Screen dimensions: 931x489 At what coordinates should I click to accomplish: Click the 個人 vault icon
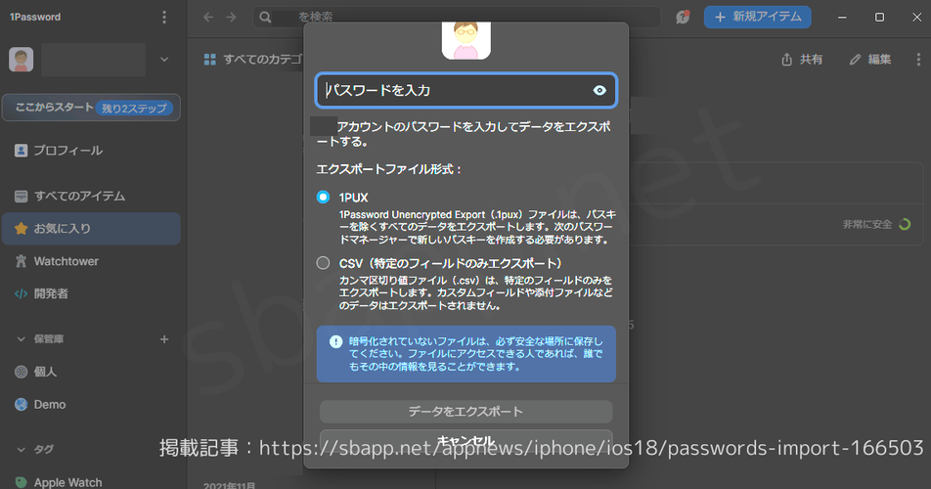(x=21, y=372)
